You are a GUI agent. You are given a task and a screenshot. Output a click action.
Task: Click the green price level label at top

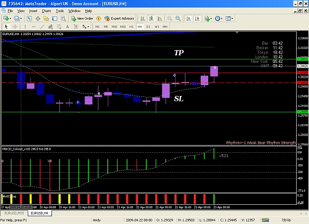pyautogui.click(x=303, y=59)
